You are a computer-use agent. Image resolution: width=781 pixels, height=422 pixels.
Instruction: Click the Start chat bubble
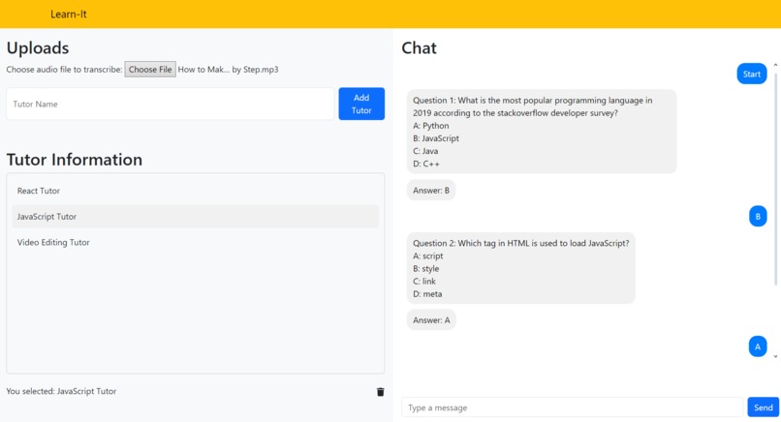tap(752, 75)
